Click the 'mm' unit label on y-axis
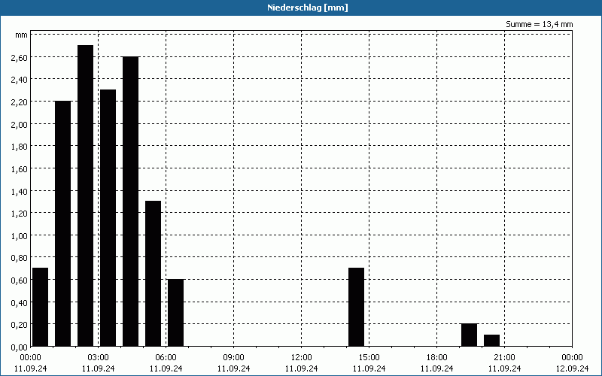The image size is (602, 376). [x=21, y=35]
